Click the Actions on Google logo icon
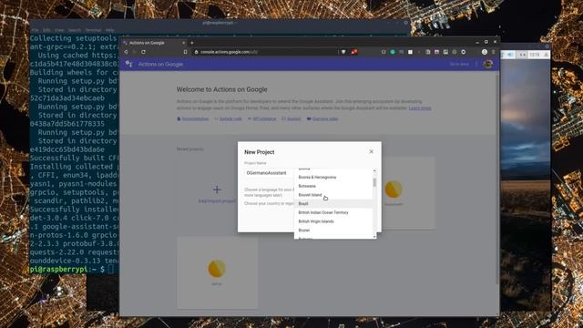Viewport: 583px width, 328px height. [x=129, y=64]
